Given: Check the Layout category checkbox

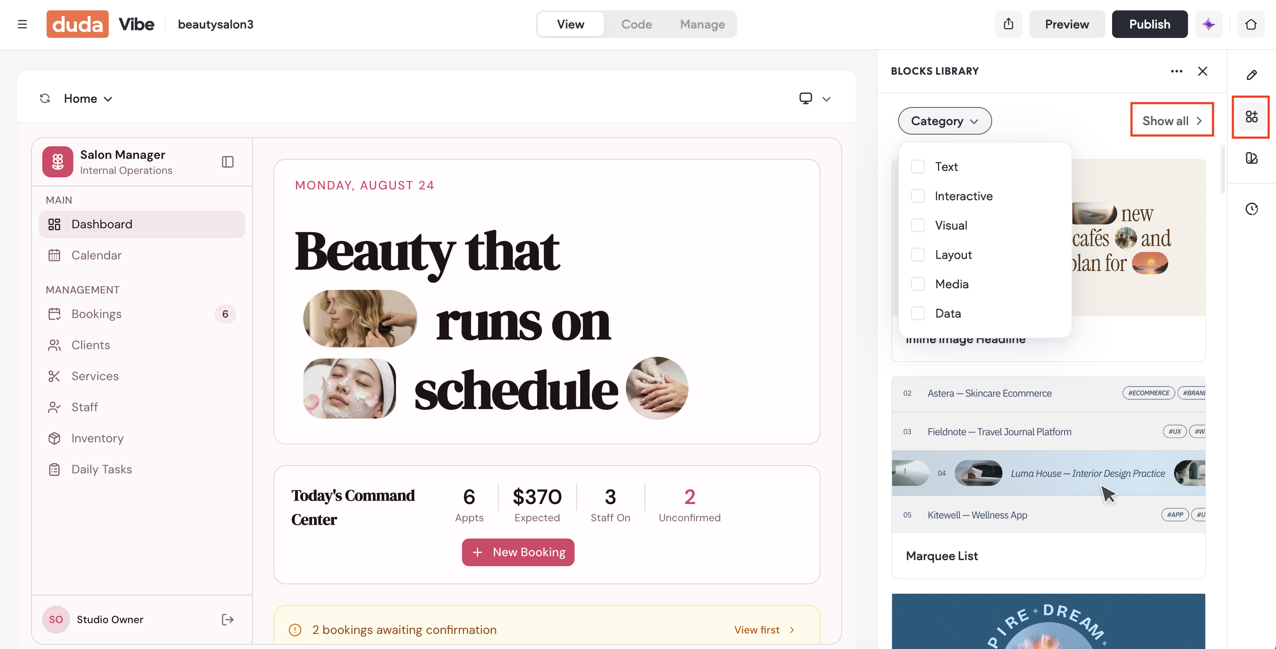Looking at the screenshot, I should coord(918,255).
